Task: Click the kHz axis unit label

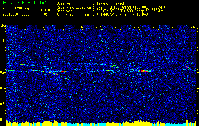Action: tap(3, 26)
